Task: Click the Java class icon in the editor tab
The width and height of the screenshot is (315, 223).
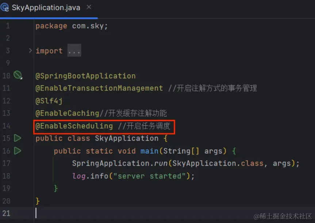Action: point(5,7)
